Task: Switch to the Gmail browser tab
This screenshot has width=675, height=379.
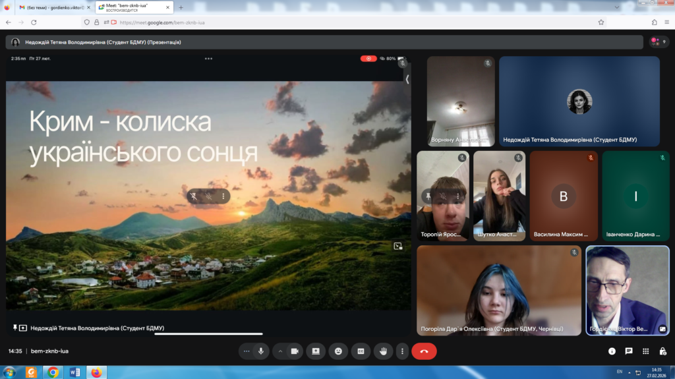Action: point(53,7)
